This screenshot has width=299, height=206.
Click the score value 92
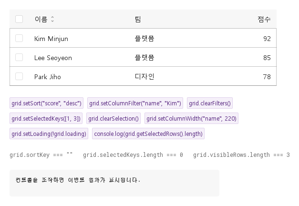(x=267, y=39)
